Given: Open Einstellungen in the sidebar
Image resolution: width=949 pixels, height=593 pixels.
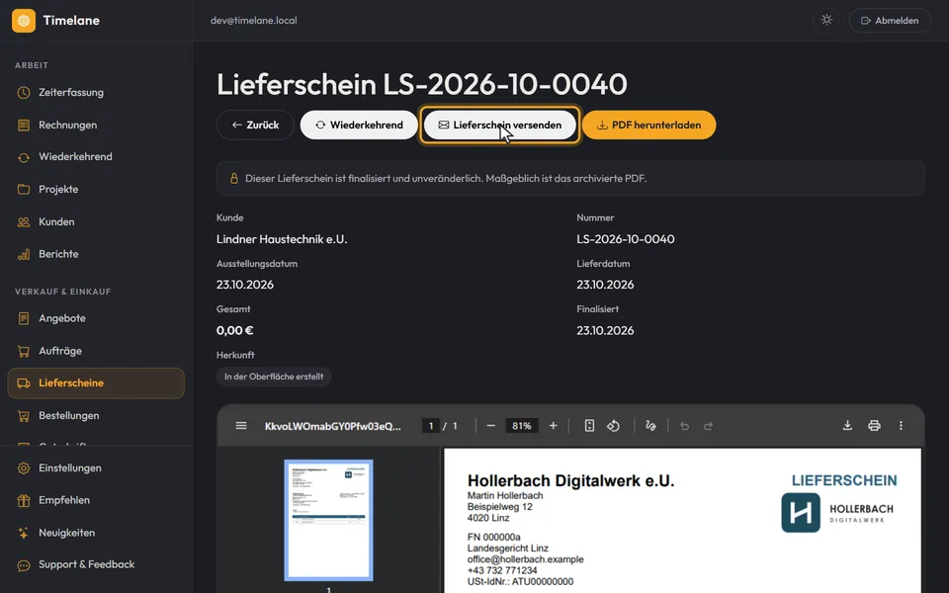Looking at the screenshot, I should click(x=96, y=467).
